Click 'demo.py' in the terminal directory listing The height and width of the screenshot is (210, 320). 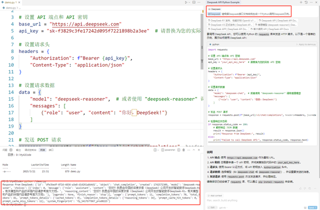point(75,171)
